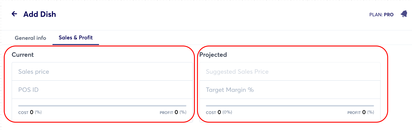Click the Projected cost (0%) percentage
Screen dimensions: 412x130
pos(227,112)
